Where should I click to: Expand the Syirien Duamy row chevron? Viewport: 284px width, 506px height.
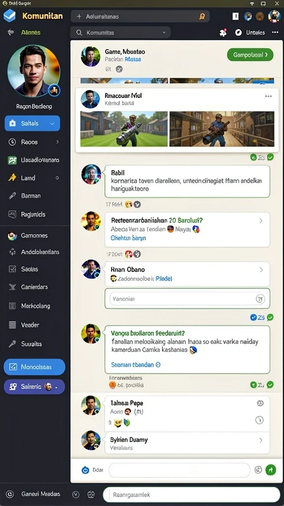pyautogui.click(x=261, y=440)
